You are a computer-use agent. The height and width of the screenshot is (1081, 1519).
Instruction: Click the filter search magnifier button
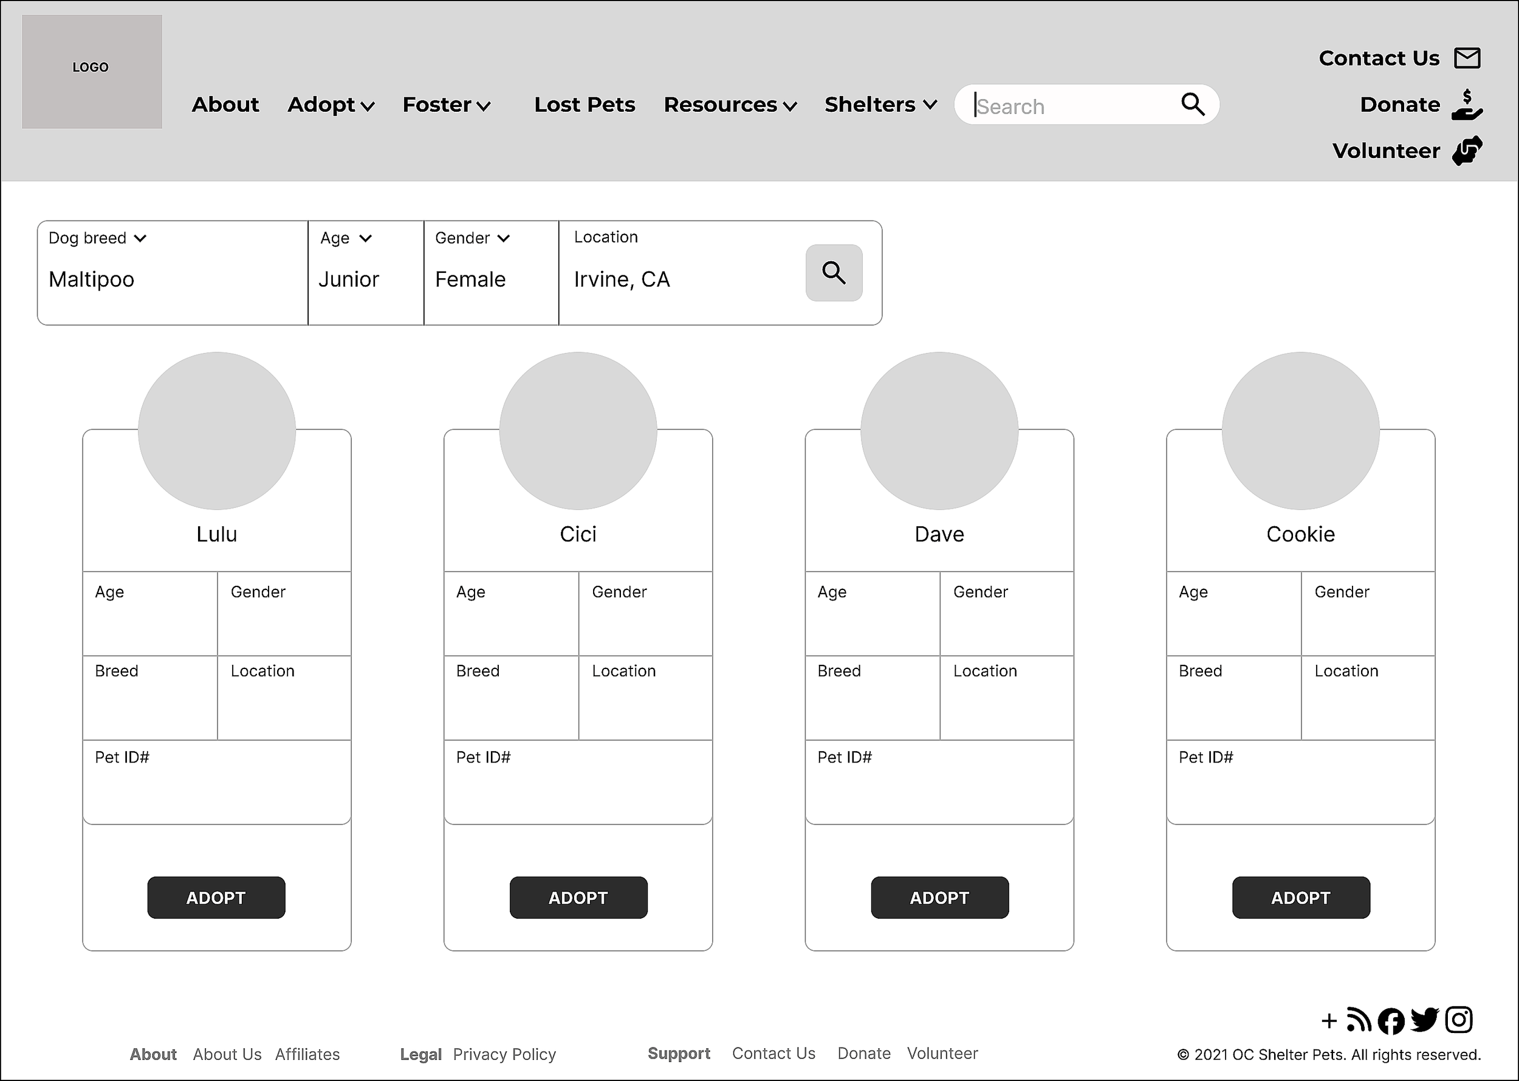834,273
